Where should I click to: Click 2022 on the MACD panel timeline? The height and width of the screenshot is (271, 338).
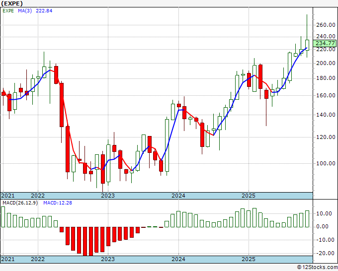38,259
